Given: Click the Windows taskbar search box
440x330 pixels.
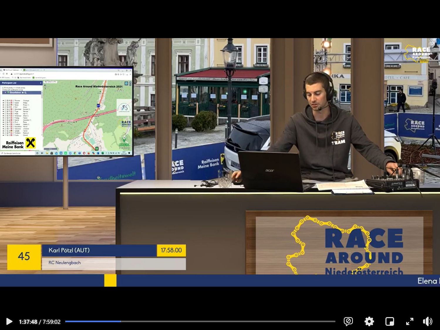Looking at the screenshot, I should pyautogui.click(x=18, y=153).
